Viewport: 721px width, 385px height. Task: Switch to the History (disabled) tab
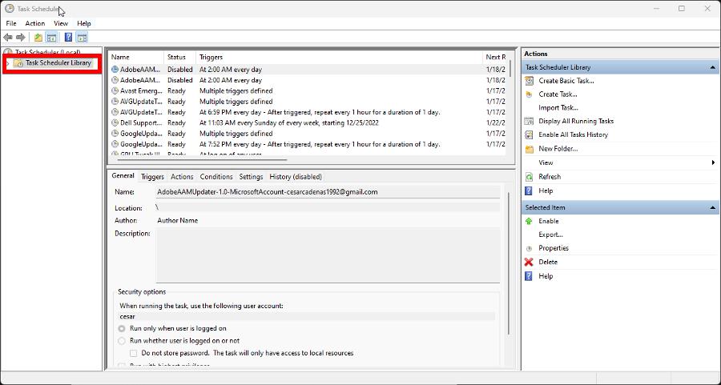coord(296,177)
